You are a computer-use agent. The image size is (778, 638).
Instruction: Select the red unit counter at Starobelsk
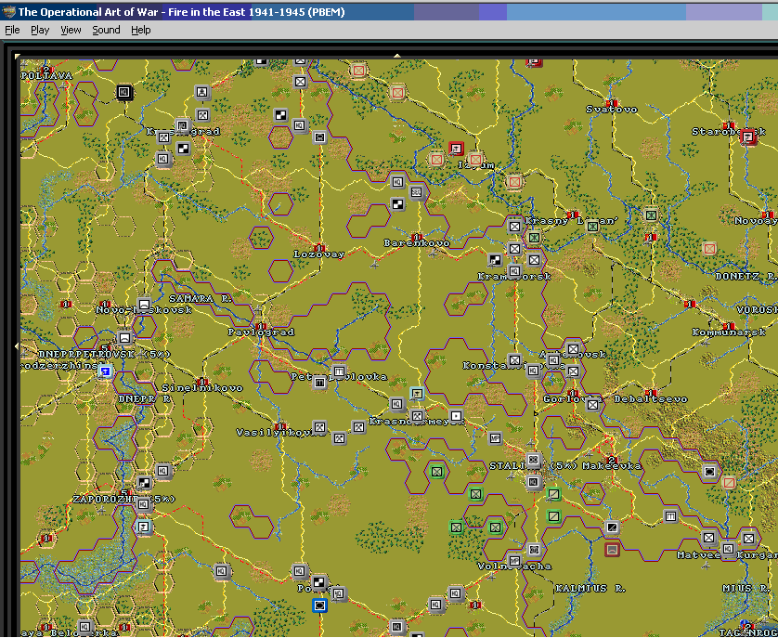tap(747, 137)
